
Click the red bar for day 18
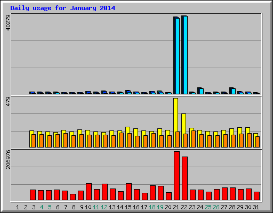152,193
